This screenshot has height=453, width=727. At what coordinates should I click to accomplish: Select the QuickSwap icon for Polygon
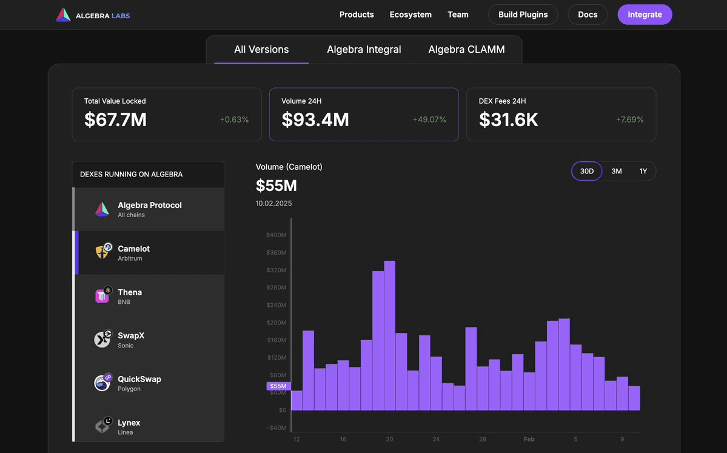pyautogui.click(x=101, y=383)
